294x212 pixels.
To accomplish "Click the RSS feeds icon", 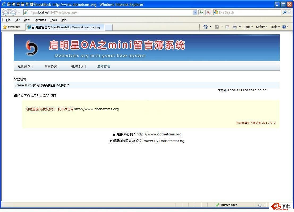I will [x=217, y=27].
